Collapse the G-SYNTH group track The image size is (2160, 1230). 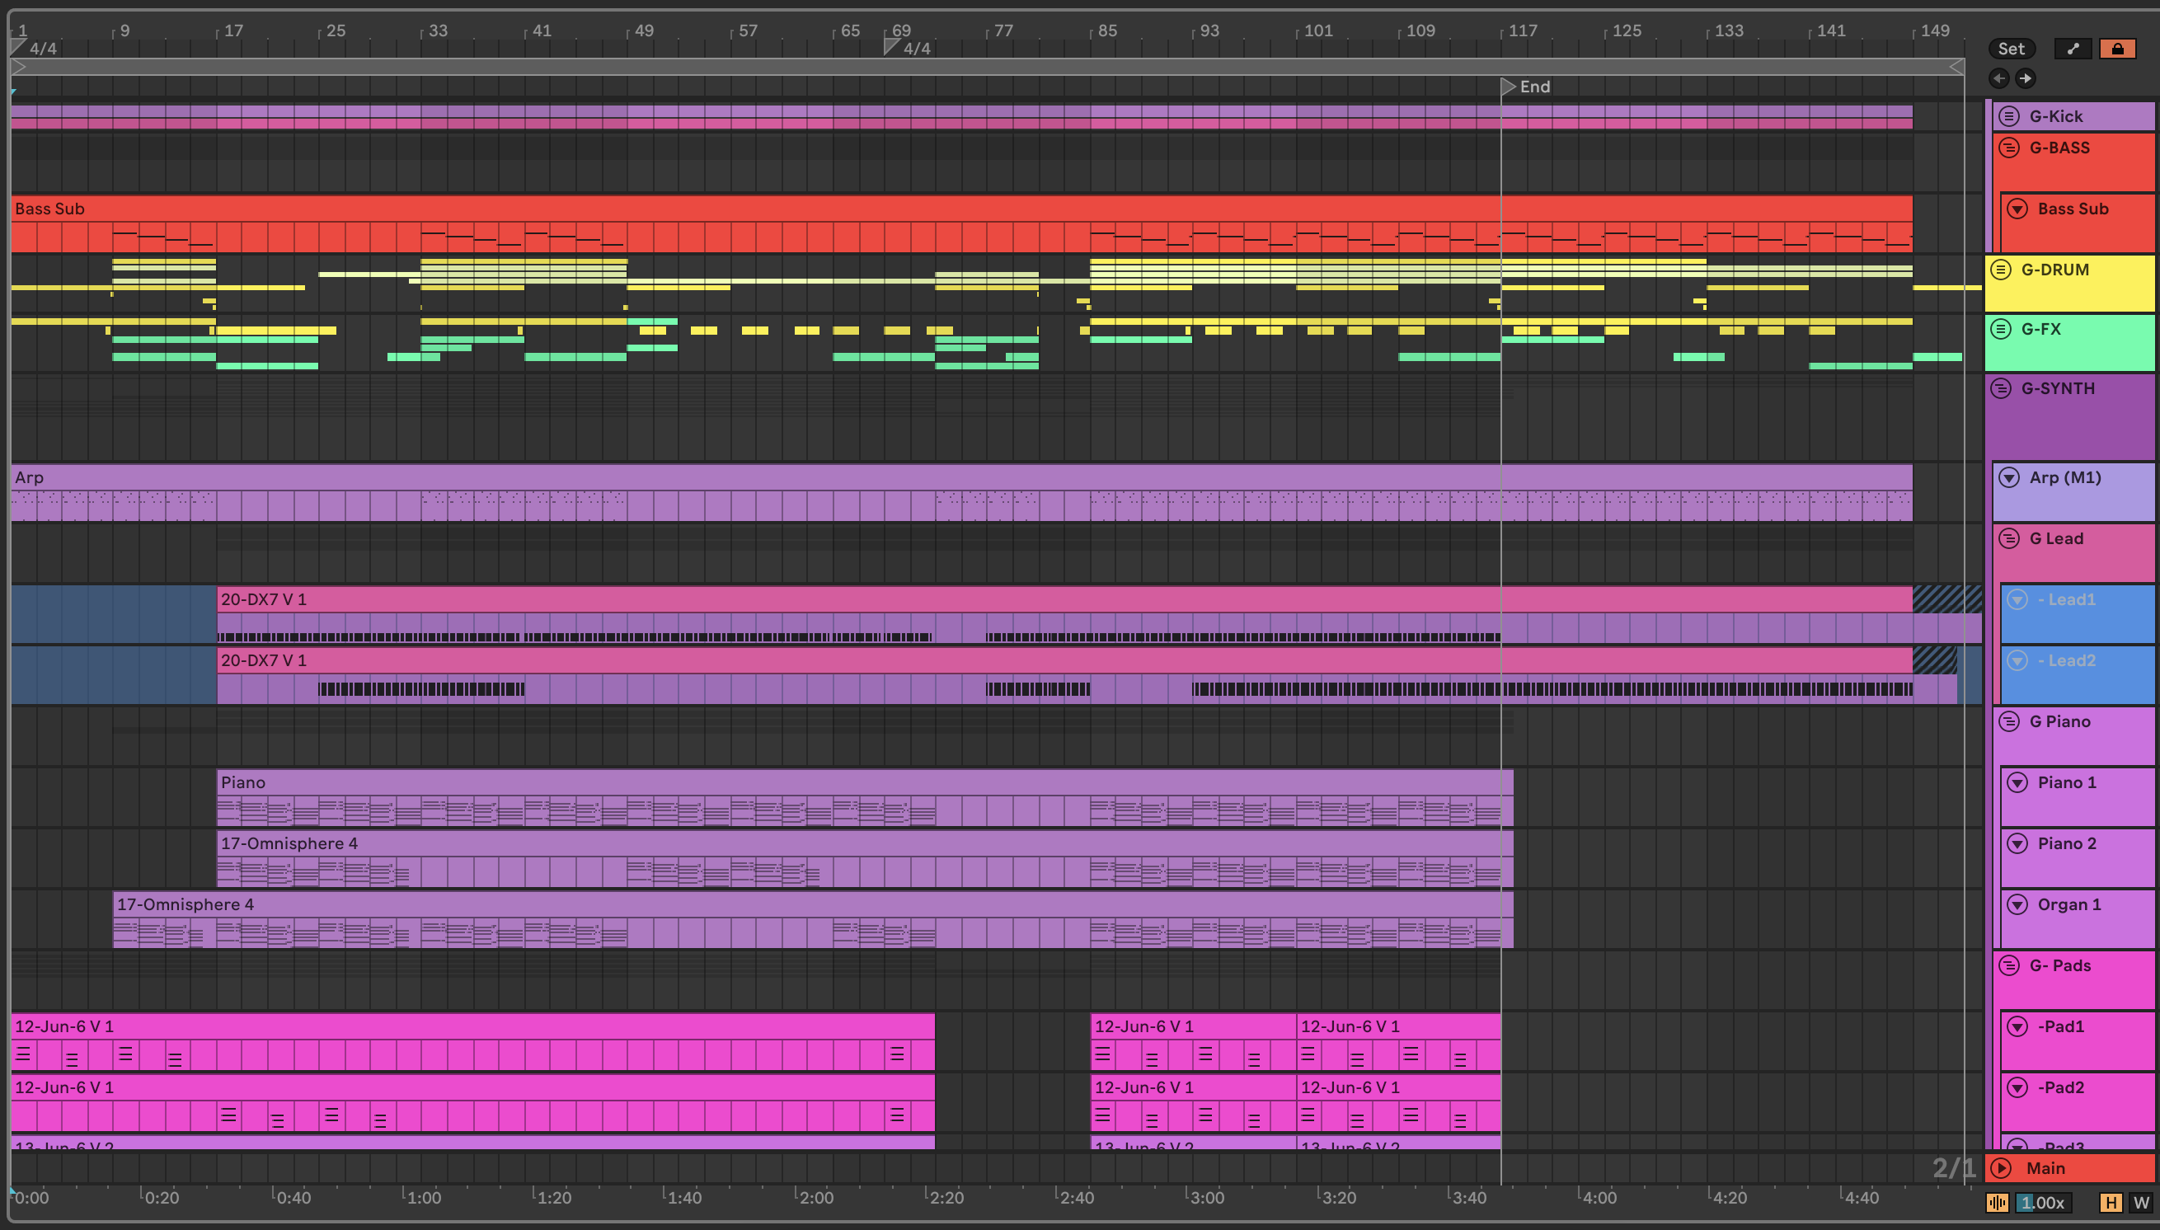click(x=2000, y=388)
